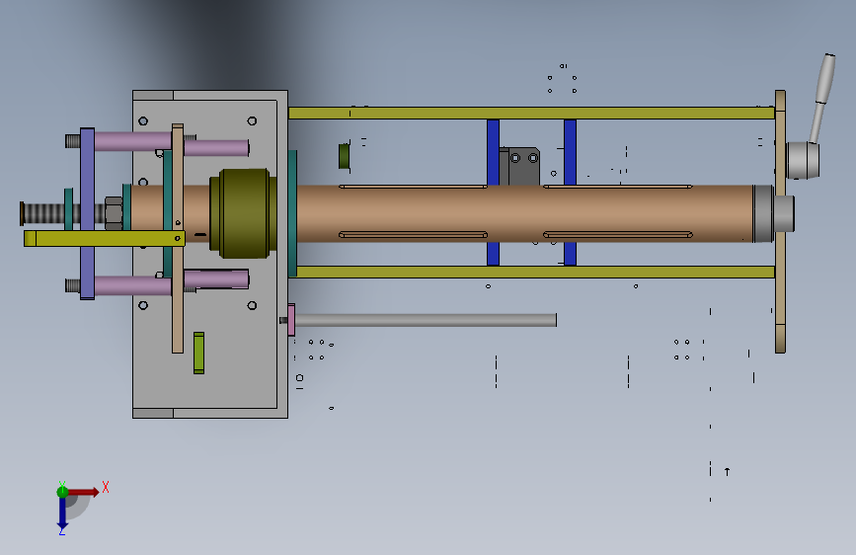
Task: Select the lime green block on base plate
Action: click(198, 353)
